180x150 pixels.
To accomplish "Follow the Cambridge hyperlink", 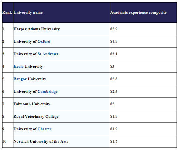I will pyautogui.click(x=47, y=92).
